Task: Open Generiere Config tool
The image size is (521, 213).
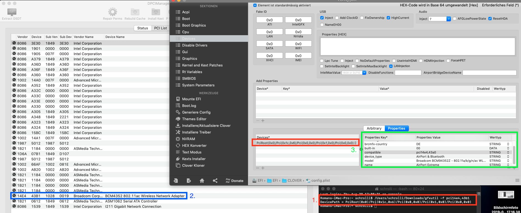Action: 196,112
